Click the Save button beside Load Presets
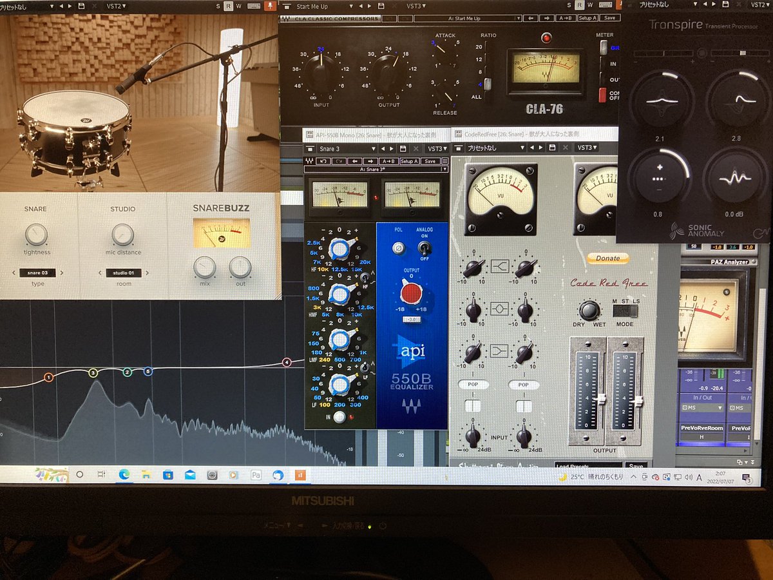Screen dimensions: 773x580 coord(635,465)
